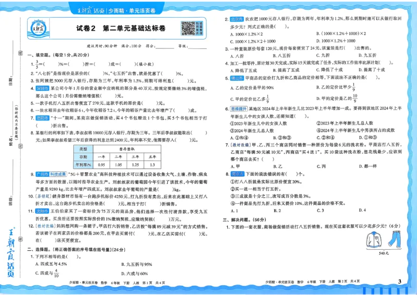Select option A. 八折
Screen dimensions: 417x295
237,56
